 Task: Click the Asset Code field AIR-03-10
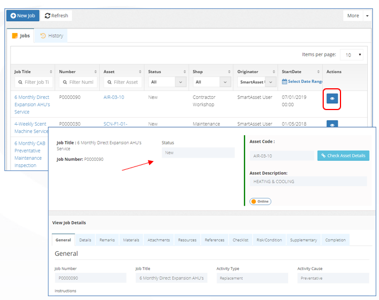coord(282,156)
